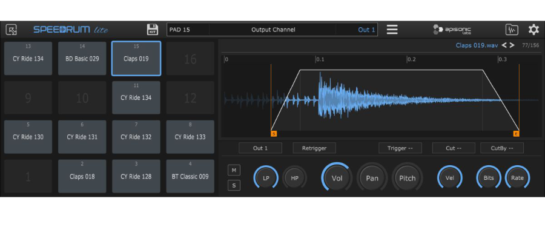Open the Out 1 output dropdown below waveform

tap(260, 148)
